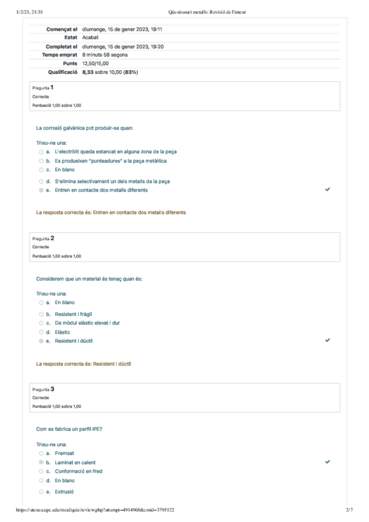Select the "Resistent i dúctil" radio button

pyautogui.click(x=41, y=340)
